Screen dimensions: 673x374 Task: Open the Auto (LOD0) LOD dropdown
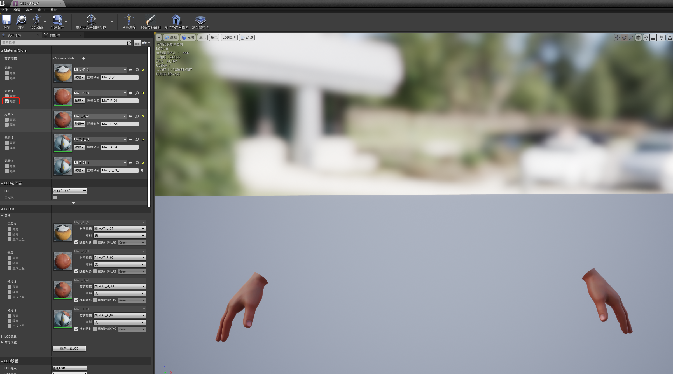(70, 191)
